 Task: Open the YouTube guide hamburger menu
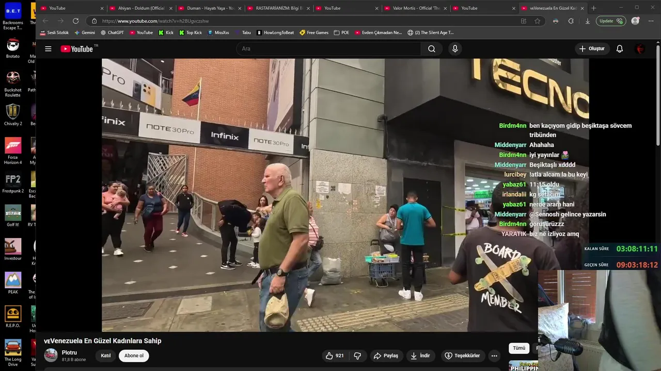pos(48,49)
